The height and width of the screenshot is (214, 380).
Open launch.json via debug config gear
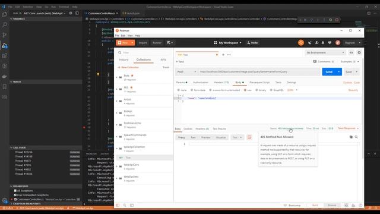coord(71,13)
